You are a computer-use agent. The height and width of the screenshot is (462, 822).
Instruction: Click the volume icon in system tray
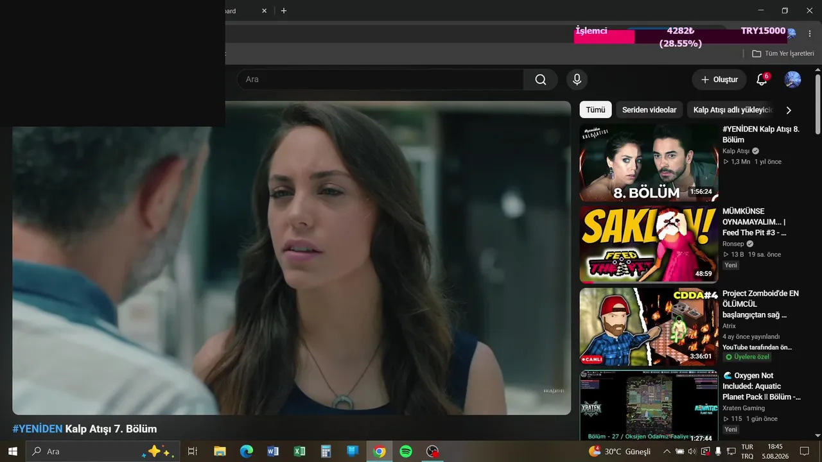pyautogui.click(x=692, y=451)
